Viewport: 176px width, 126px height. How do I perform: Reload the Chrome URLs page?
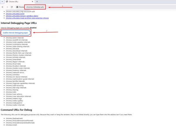(11, 7)
